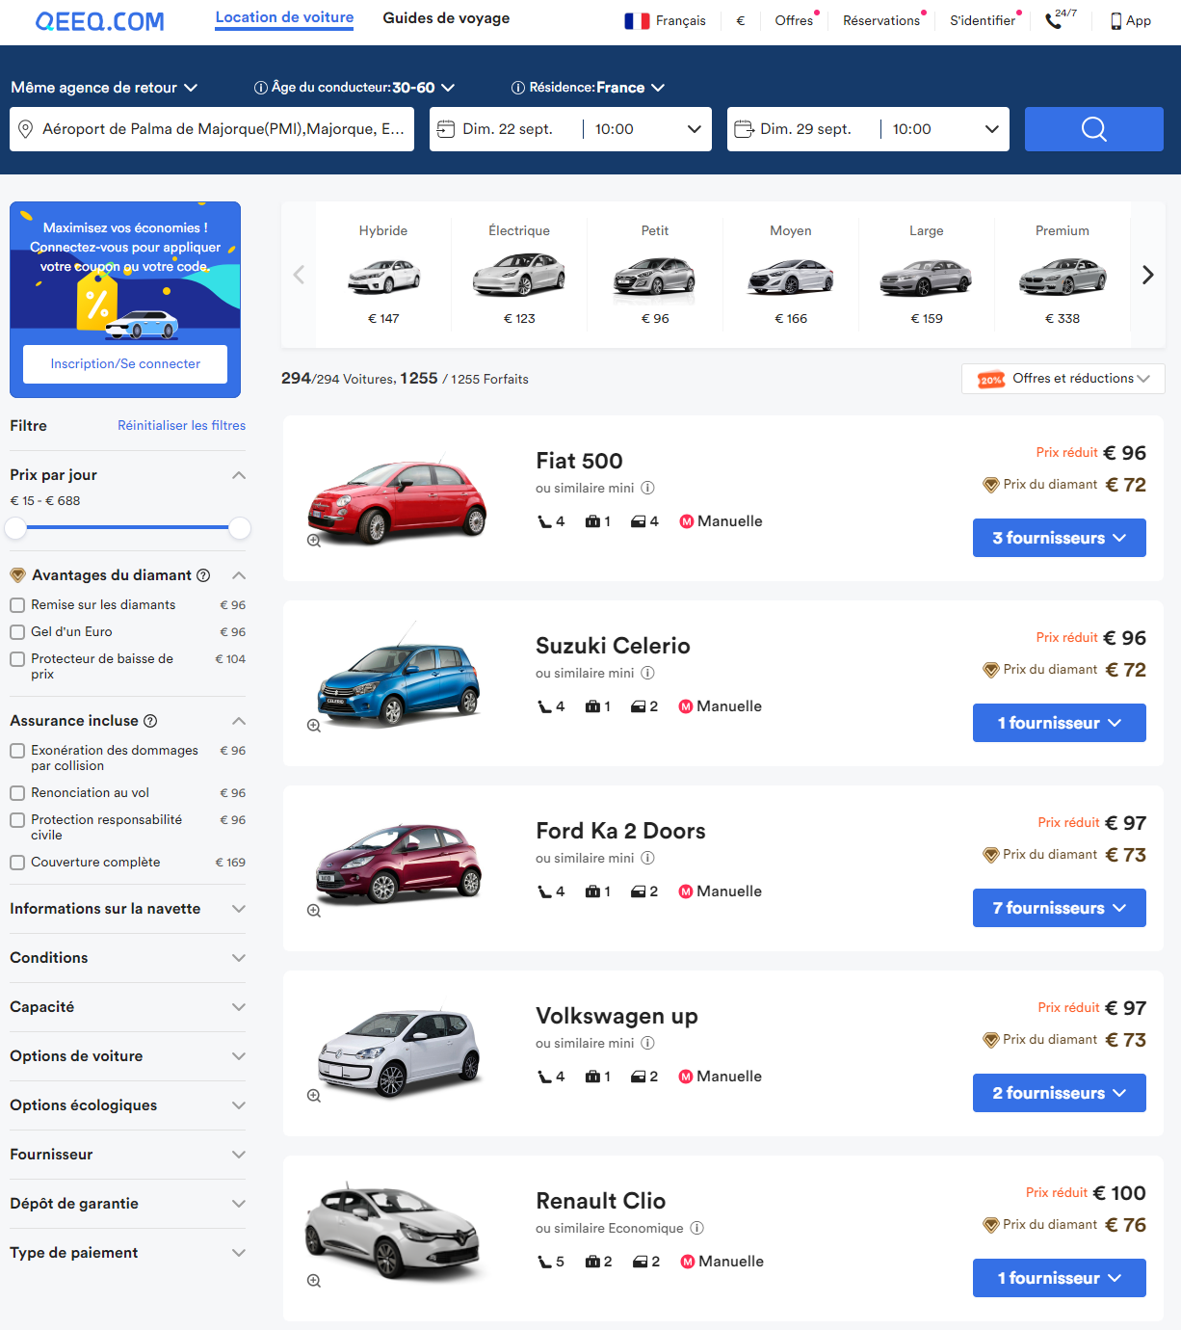This screenshot has height=1330, width=1181.
Task: Check Exonération des dommages par collision
Action: click(17, 751)
